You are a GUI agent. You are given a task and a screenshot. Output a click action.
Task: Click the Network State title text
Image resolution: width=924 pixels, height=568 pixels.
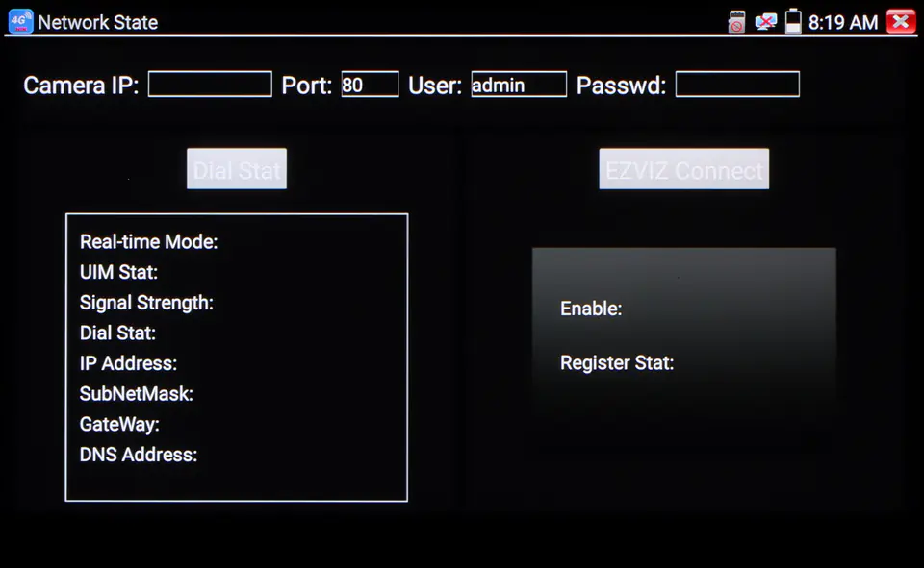(x=97, y=22)
